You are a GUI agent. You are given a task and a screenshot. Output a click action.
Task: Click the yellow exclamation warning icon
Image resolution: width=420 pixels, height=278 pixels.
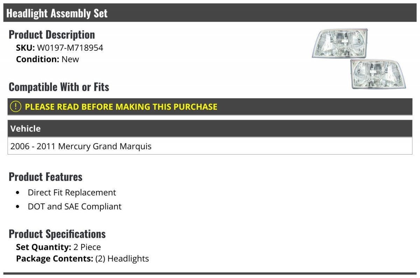pyautogui.click(x=15, y=107)
